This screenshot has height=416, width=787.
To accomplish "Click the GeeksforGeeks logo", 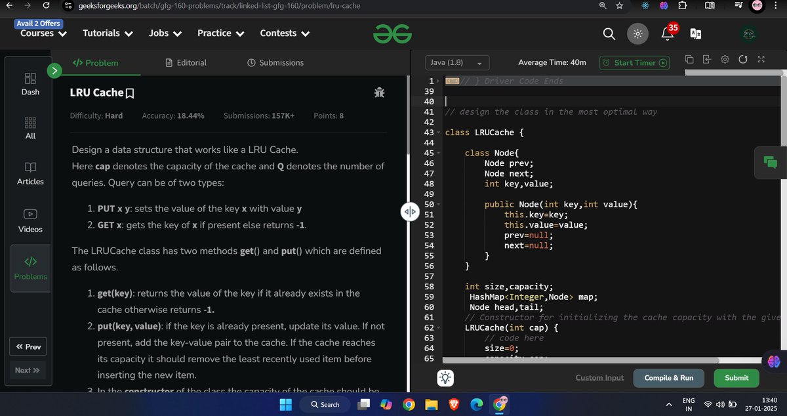I will click(393, 33).
